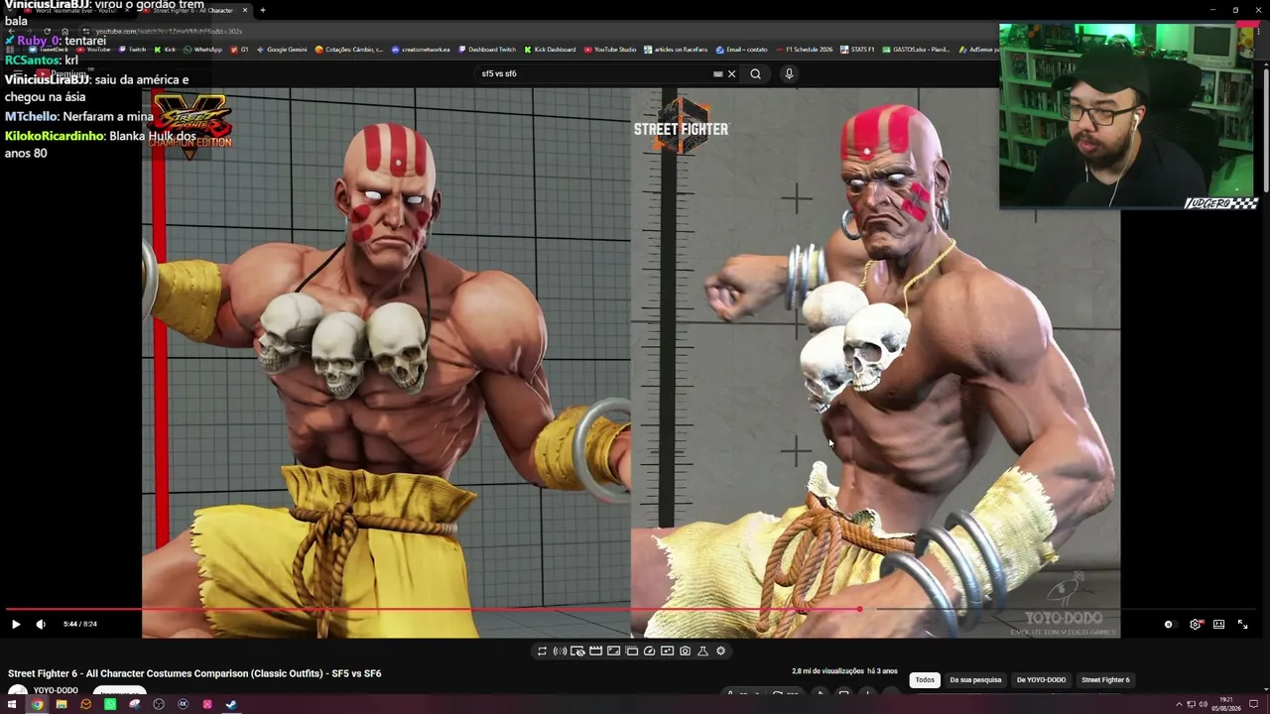Show hidden system tray icons chevron
Viewport: 1270px width, 714px height.
point(1179,704)
